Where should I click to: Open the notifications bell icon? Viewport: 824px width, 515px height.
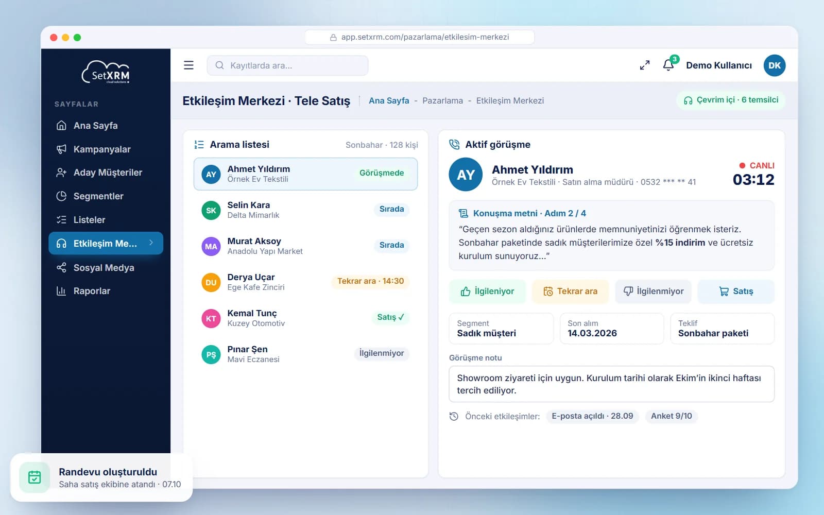[x=668, y=65]
